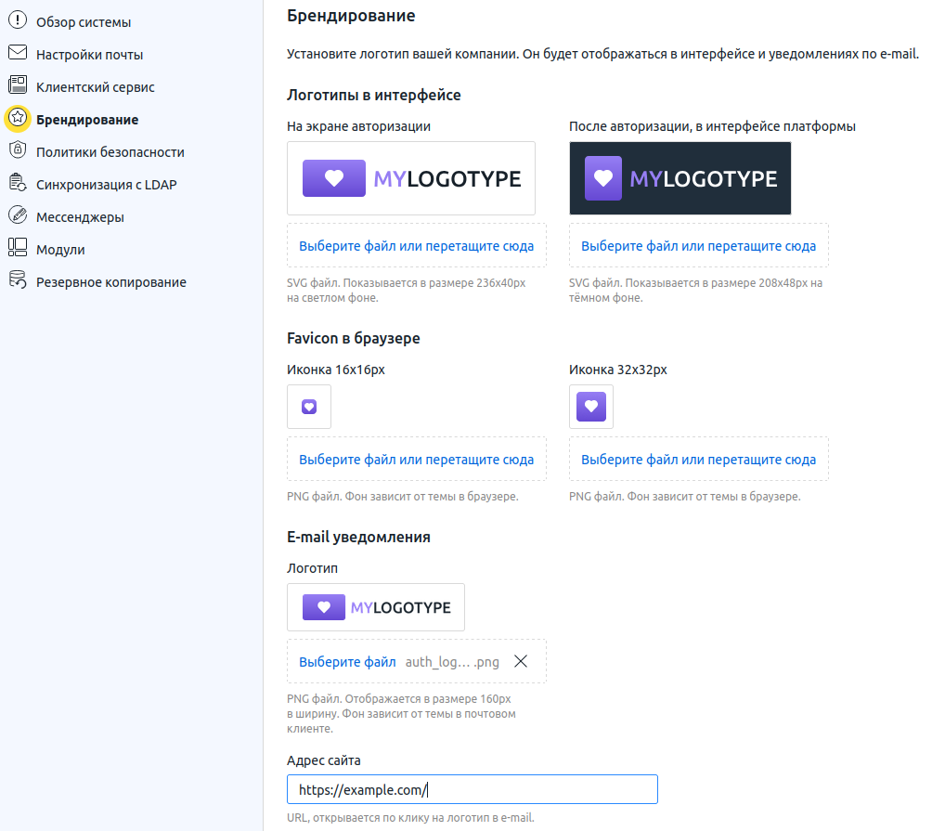Image resolution: width=932 pixels, height=831 pixels.
Task: Click the dark platform logo preview
Action: click(680, 178)
